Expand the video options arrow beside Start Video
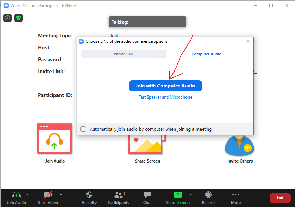 coord(61,195)
